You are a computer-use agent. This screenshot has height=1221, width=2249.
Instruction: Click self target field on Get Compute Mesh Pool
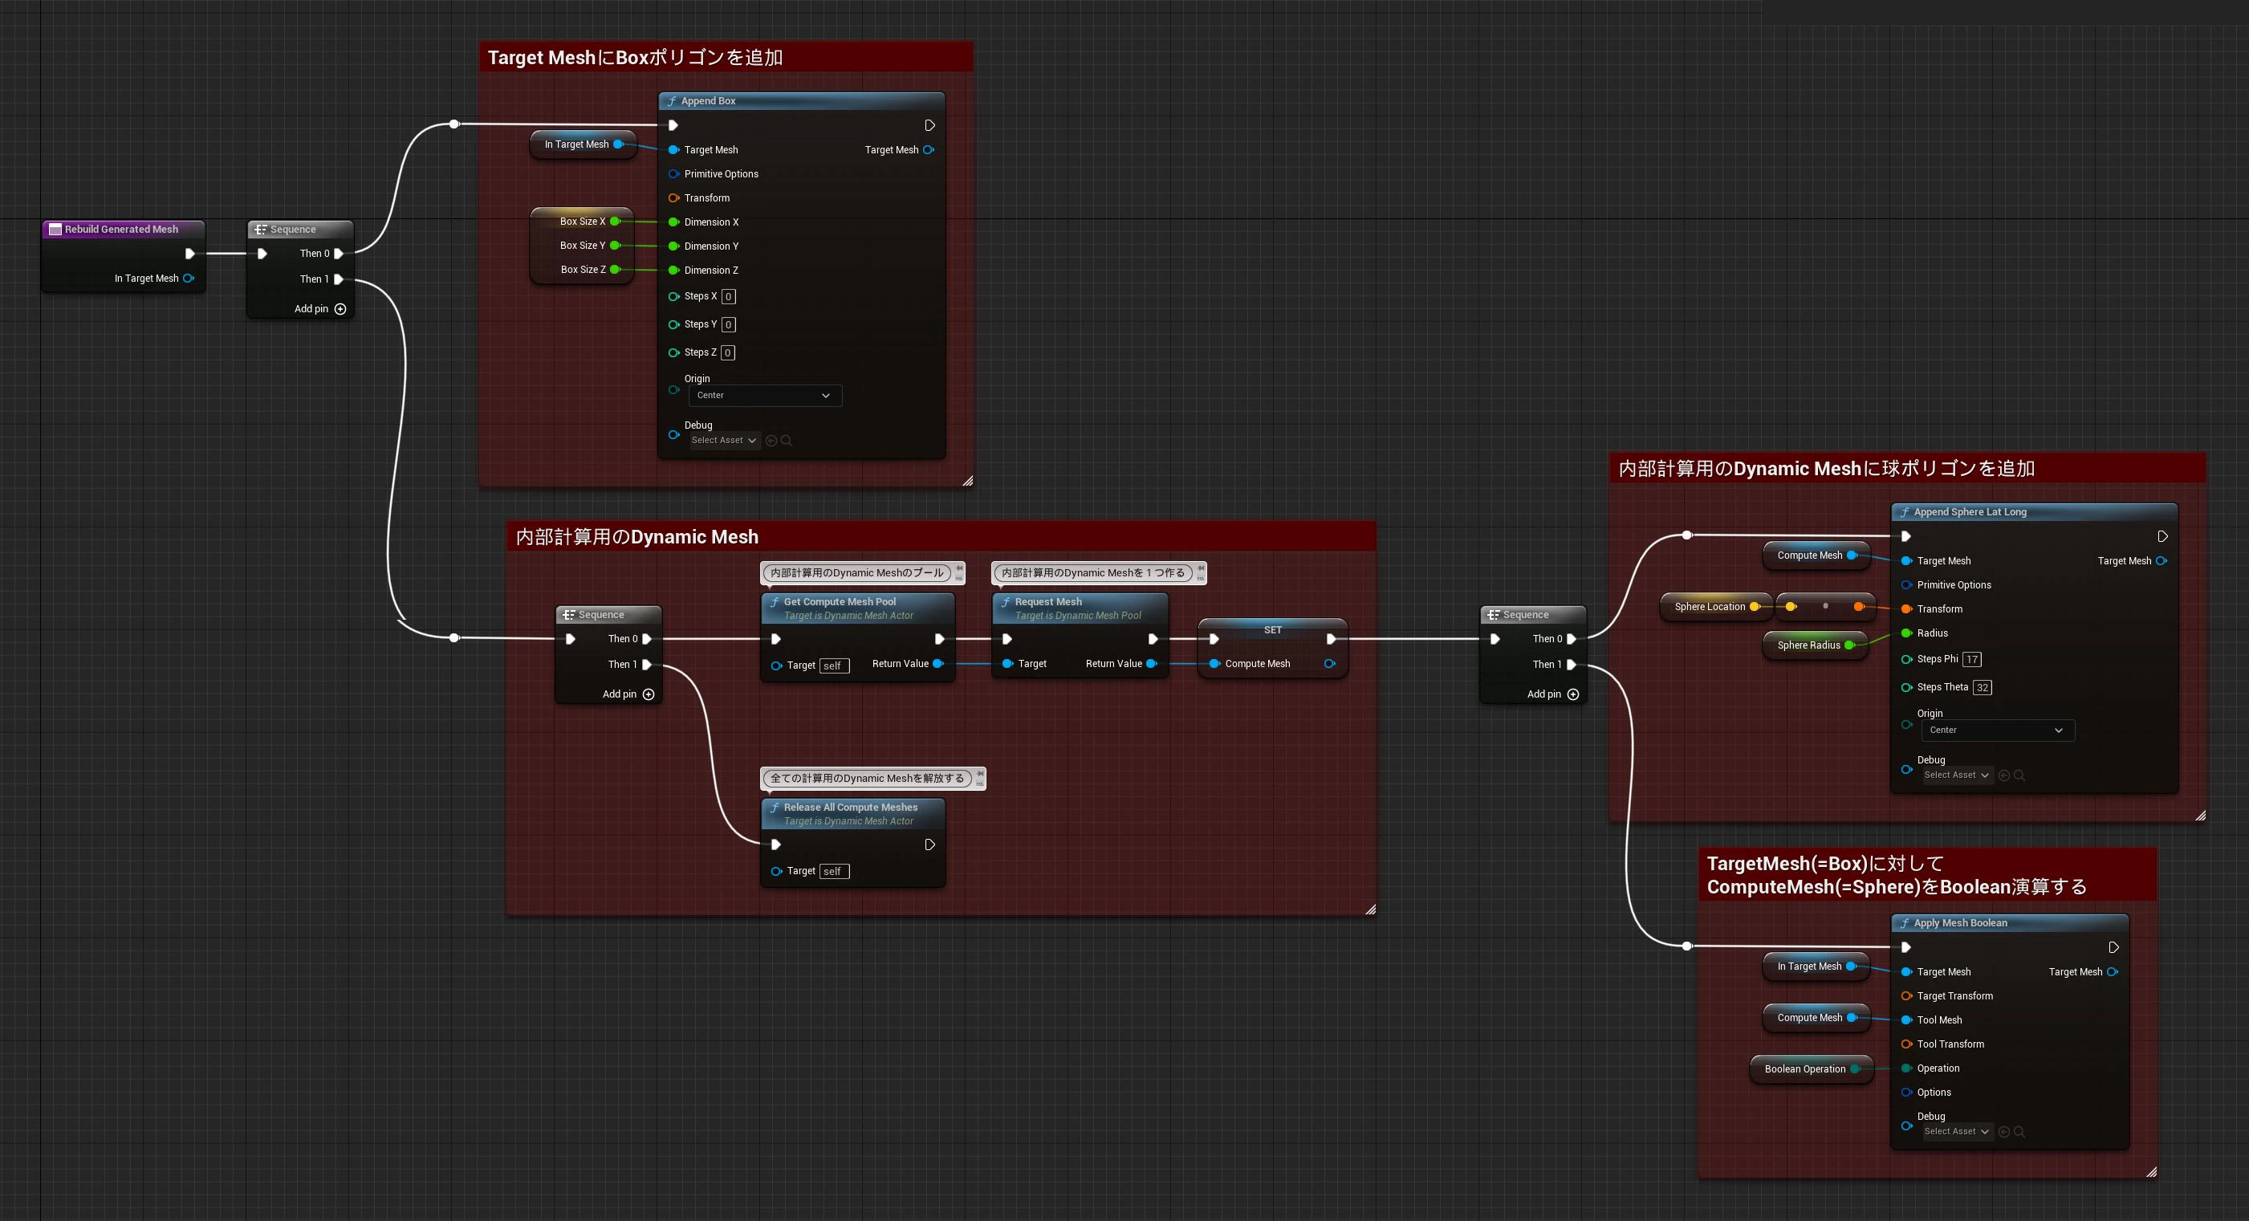coord(834,666)
